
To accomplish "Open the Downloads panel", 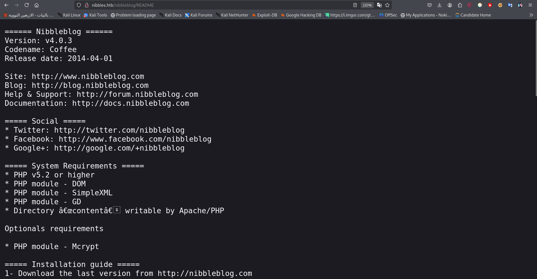I will [440, 5].
